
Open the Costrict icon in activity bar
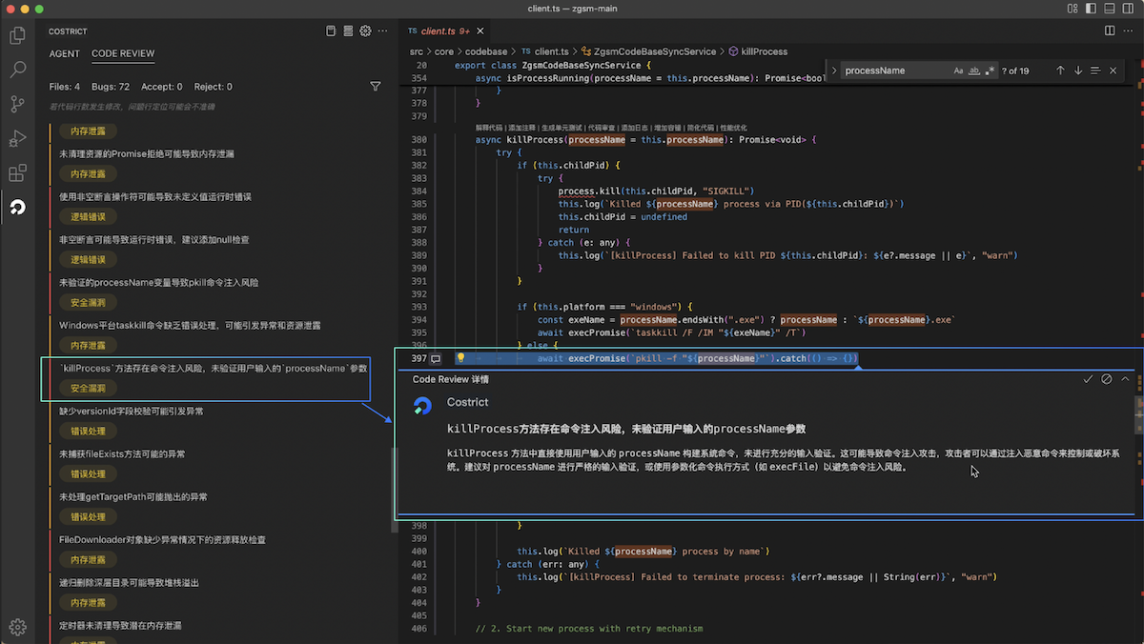17,207
